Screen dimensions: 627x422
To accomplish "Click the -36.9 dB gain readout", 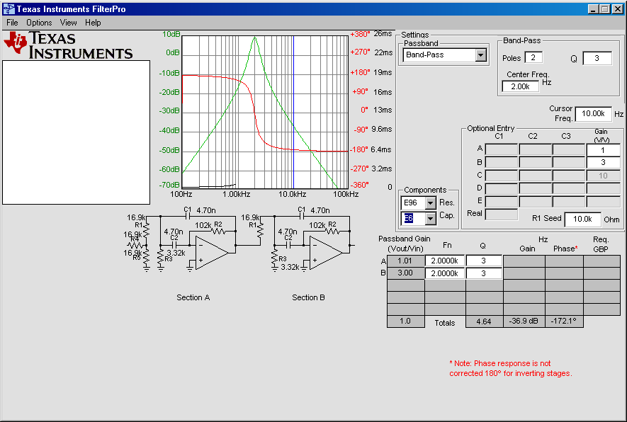I will pyautogui.click(x=524, y=321).
